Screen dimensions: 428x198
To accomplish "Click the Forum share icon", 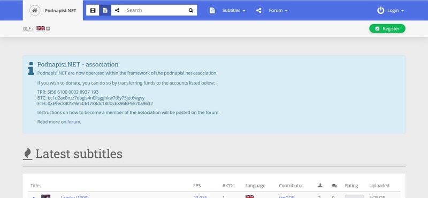I will coord(259,10).
